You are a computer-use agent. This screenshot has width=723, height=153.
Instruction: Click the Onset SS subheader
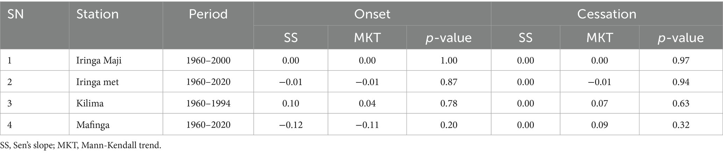(291, 38)
